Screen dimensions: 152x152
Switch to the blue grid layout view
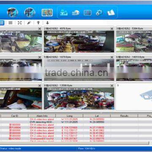point(2,23)
